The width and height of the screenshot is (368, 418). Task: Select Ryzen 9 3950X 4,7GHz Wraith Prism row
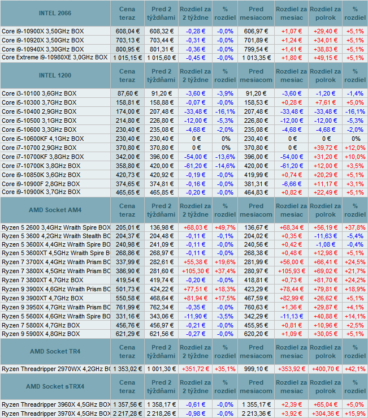click(x=56, y=308)
